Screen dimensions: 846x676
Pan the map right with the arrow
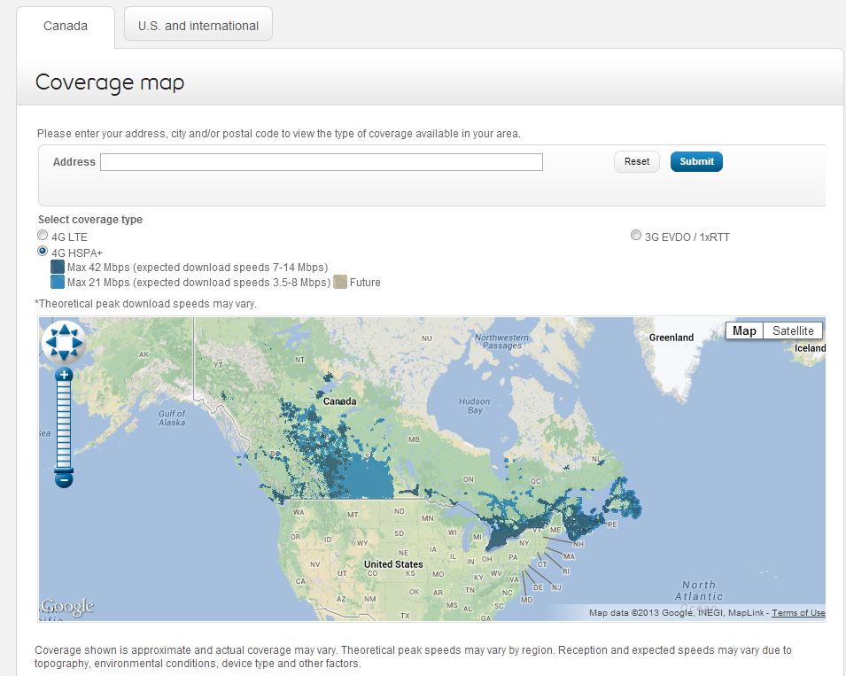click(78, 342)
